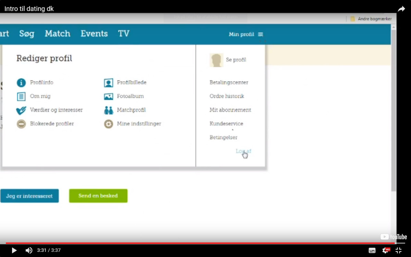Select Profilinfo link
The height and width of the screenshot is (257, 411).
point(41,83)
